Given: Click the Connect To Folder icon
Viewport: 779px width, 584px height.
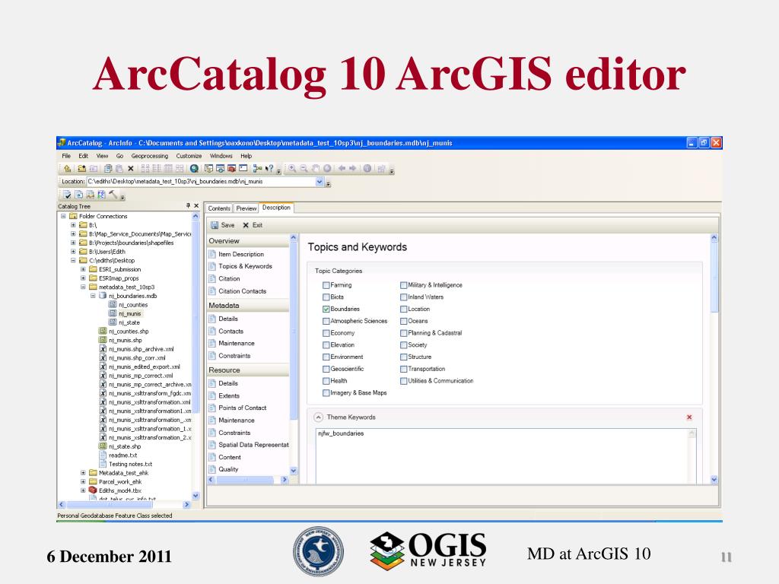Looking at the screenshot, I should [x=81, y=168].
